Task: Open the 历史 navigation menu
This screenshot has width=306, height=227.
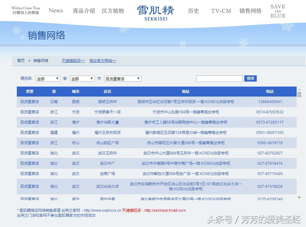Action: (x=194, y=11)
